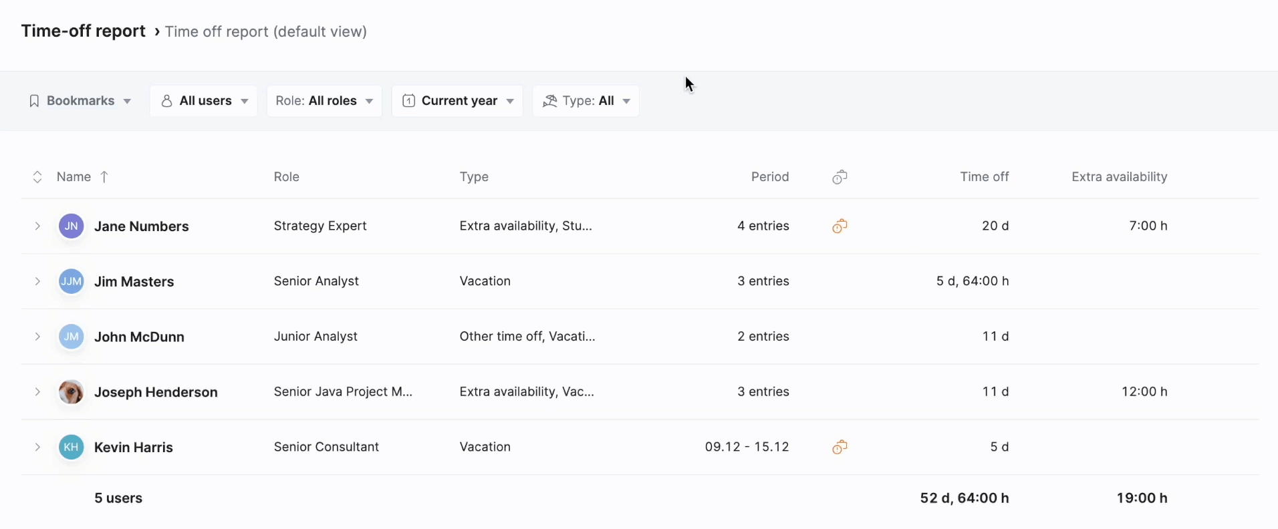Click the 5 users total label
The image size is (1278, 529).
pos(118,498)
